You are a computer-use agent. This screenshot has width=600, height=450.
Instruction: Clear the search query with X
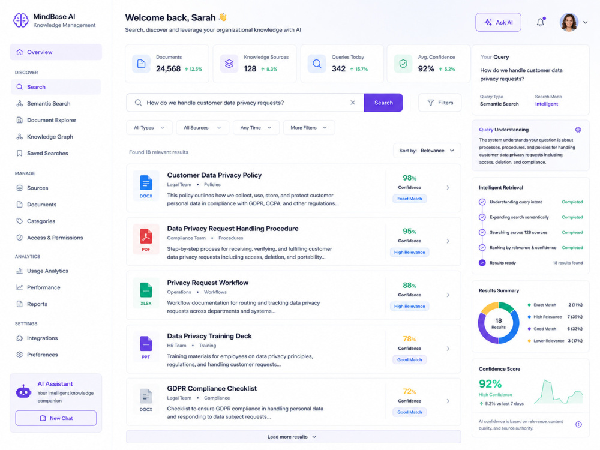coord(353,103)
